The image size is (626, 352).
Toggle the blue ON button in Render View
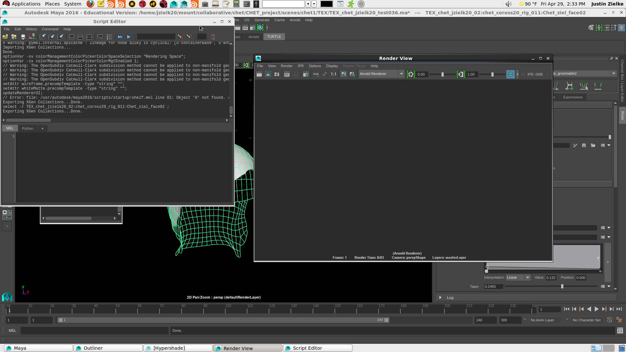[510, 74]
